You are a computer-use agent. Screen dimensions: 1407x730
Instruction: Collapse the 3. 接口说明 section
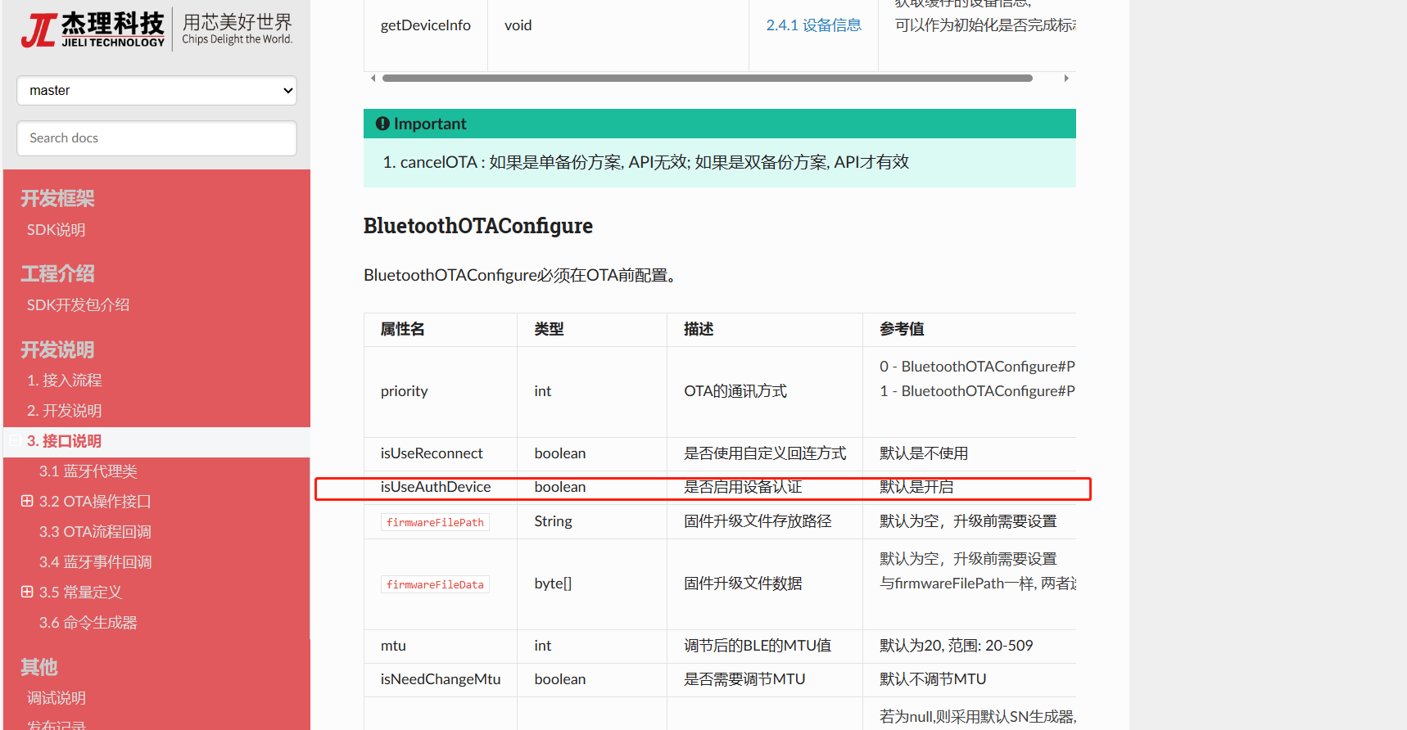tap(15, 441)
